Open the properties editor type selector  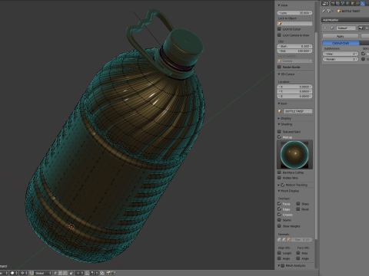click(325, 3)
